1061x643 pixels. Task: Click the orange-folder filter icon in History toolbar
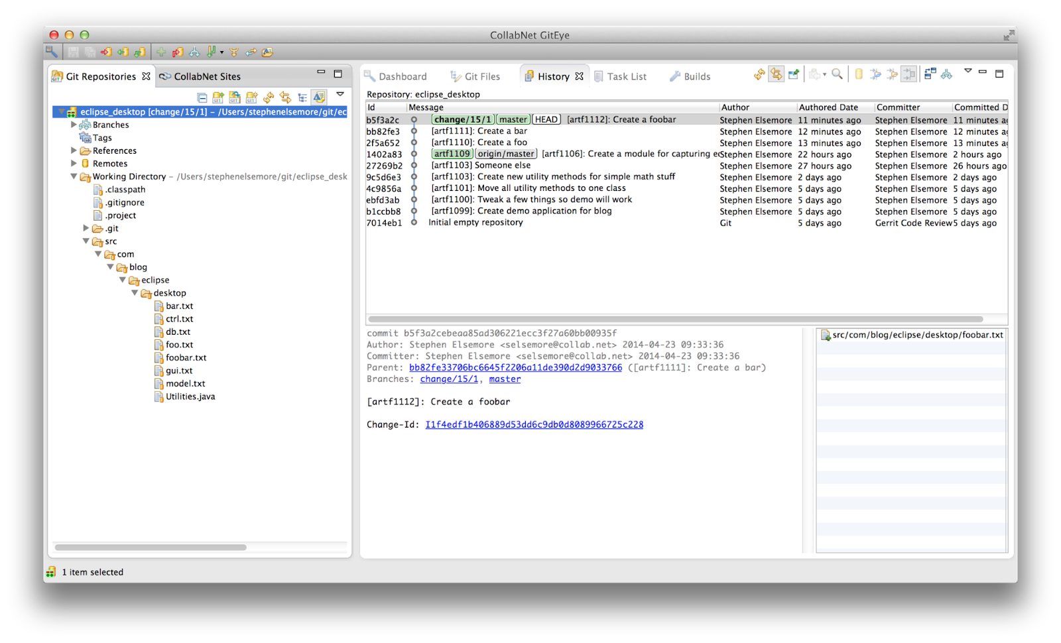pyautogui.click(x=892, y=74)
